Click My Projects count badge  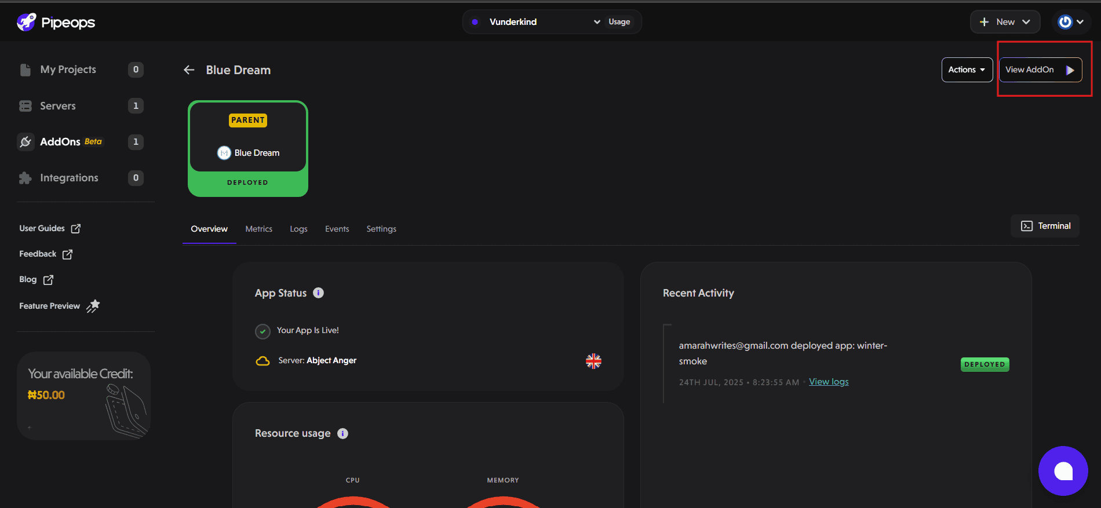tap(136, 70)
